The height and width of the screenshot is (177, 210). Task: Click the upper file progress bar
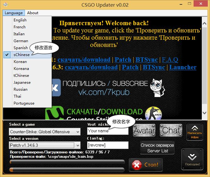click(x=67, y=162)
